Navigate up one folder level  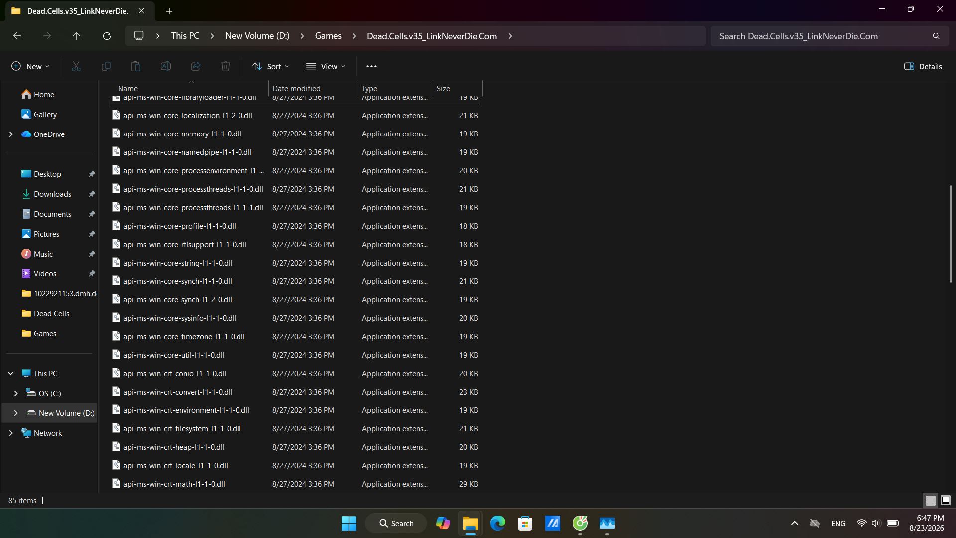(x=77, y=36)
